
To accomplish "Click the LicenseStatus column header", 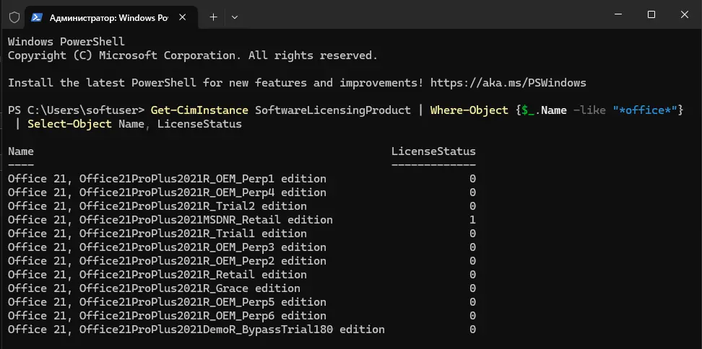I will click(x=433, y=151).
